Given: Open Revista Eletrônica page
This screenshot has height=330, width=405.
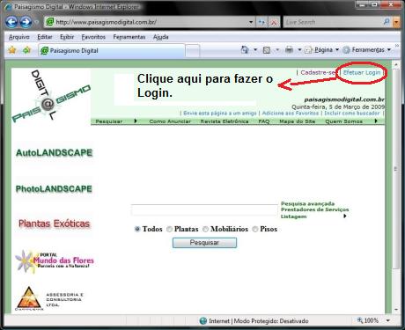Looking at the screenshot, I should coord(225,121).
